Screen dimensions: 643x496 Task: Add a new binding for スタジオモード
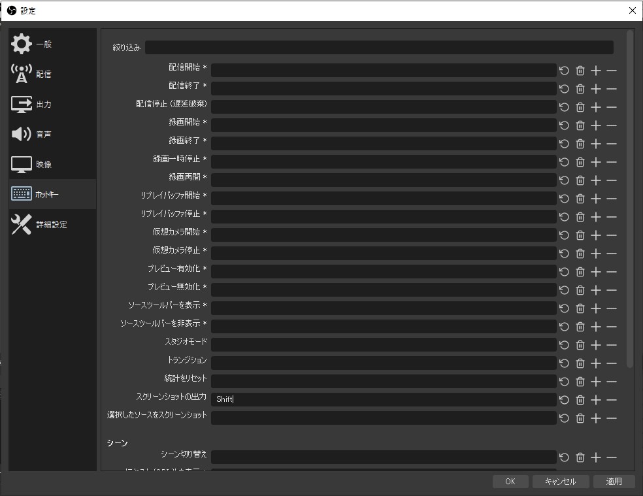coord(596,345)
